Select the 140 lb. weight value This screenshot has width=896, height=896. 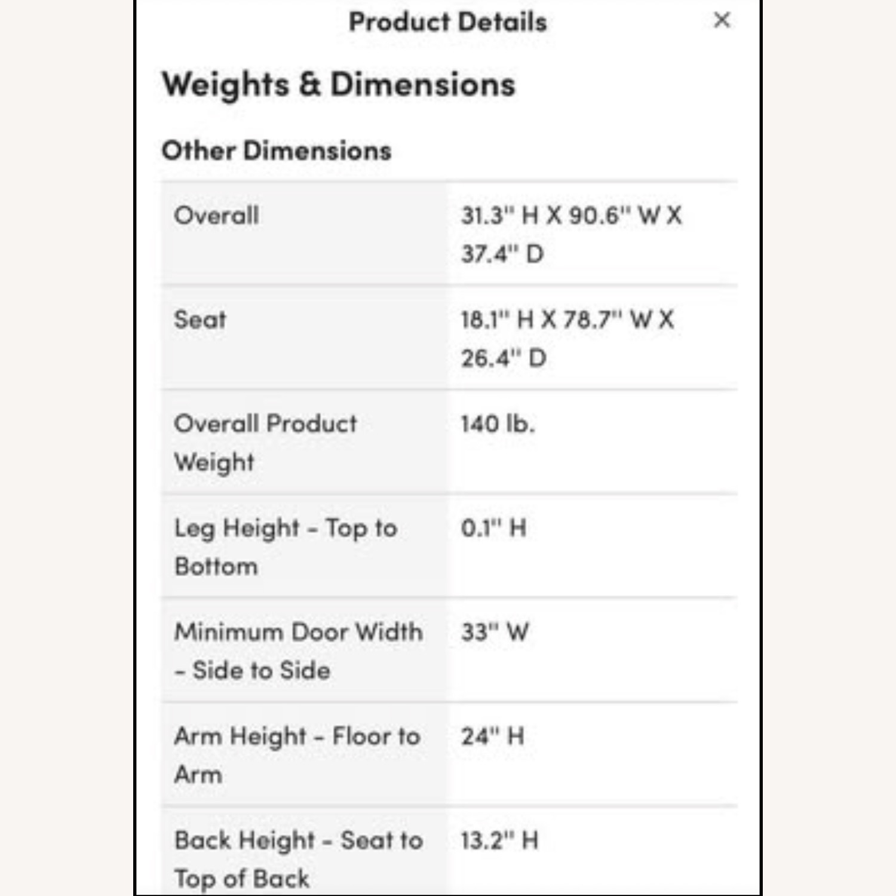(498, 424)
